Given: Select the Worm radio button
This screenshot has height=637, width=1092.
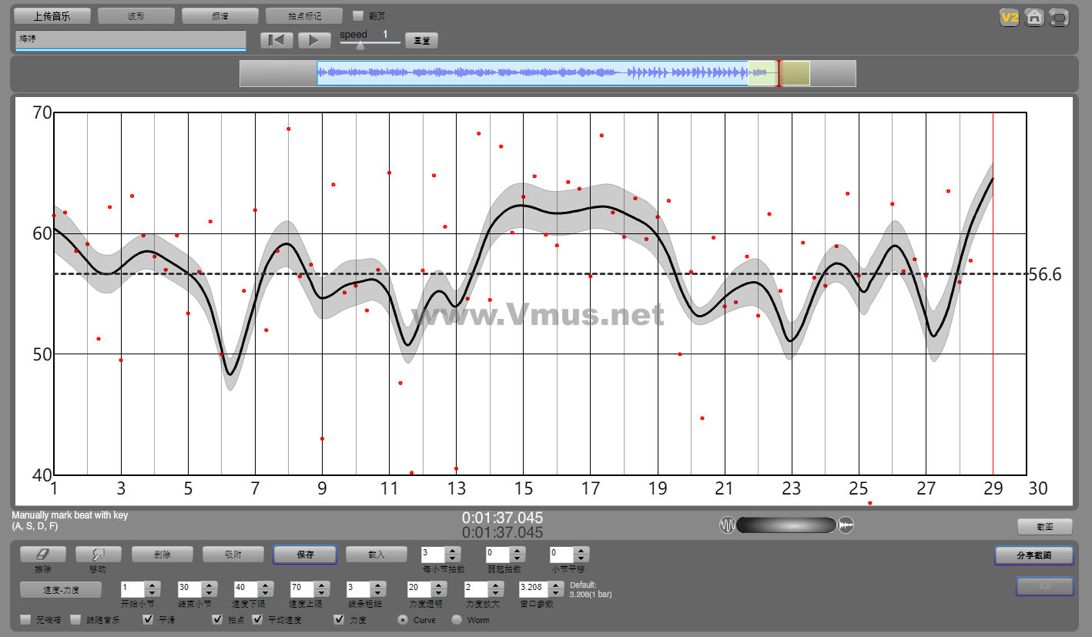Looking at the screenshot, I should pyautogui.click(x=457, y=619).
